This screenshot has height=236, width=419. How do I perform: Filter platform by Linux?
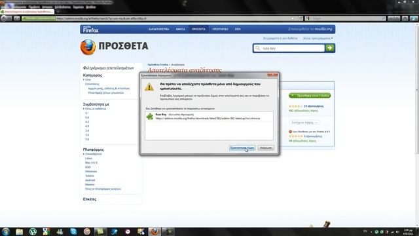click(x=88, y=159)
